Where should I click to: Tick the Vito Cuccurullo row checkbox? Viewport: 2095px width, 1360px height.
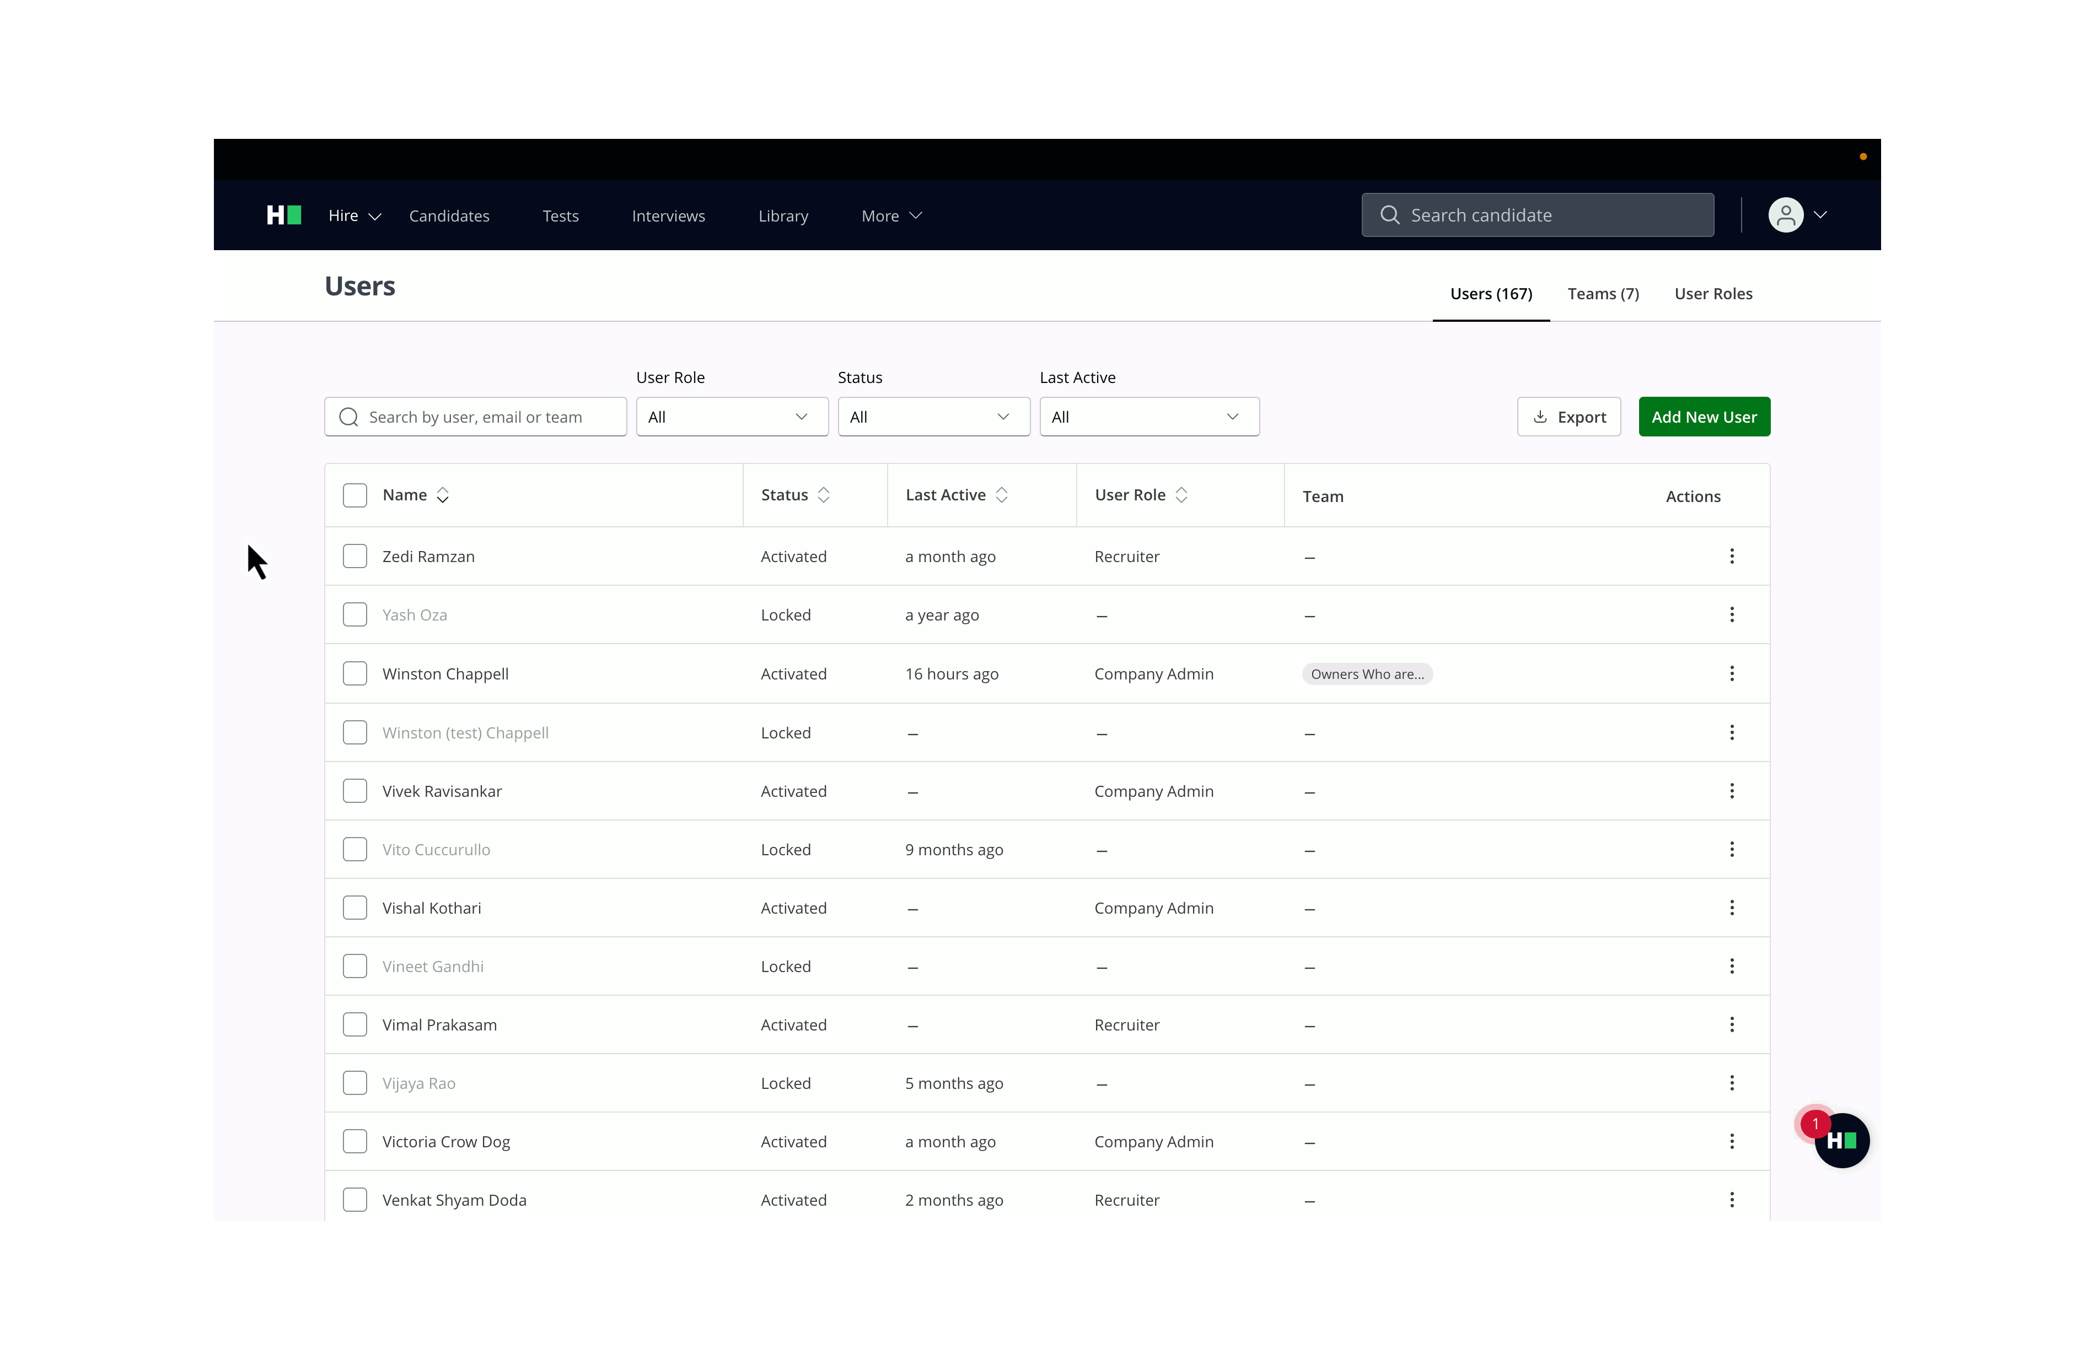click(x=354, y=850)
